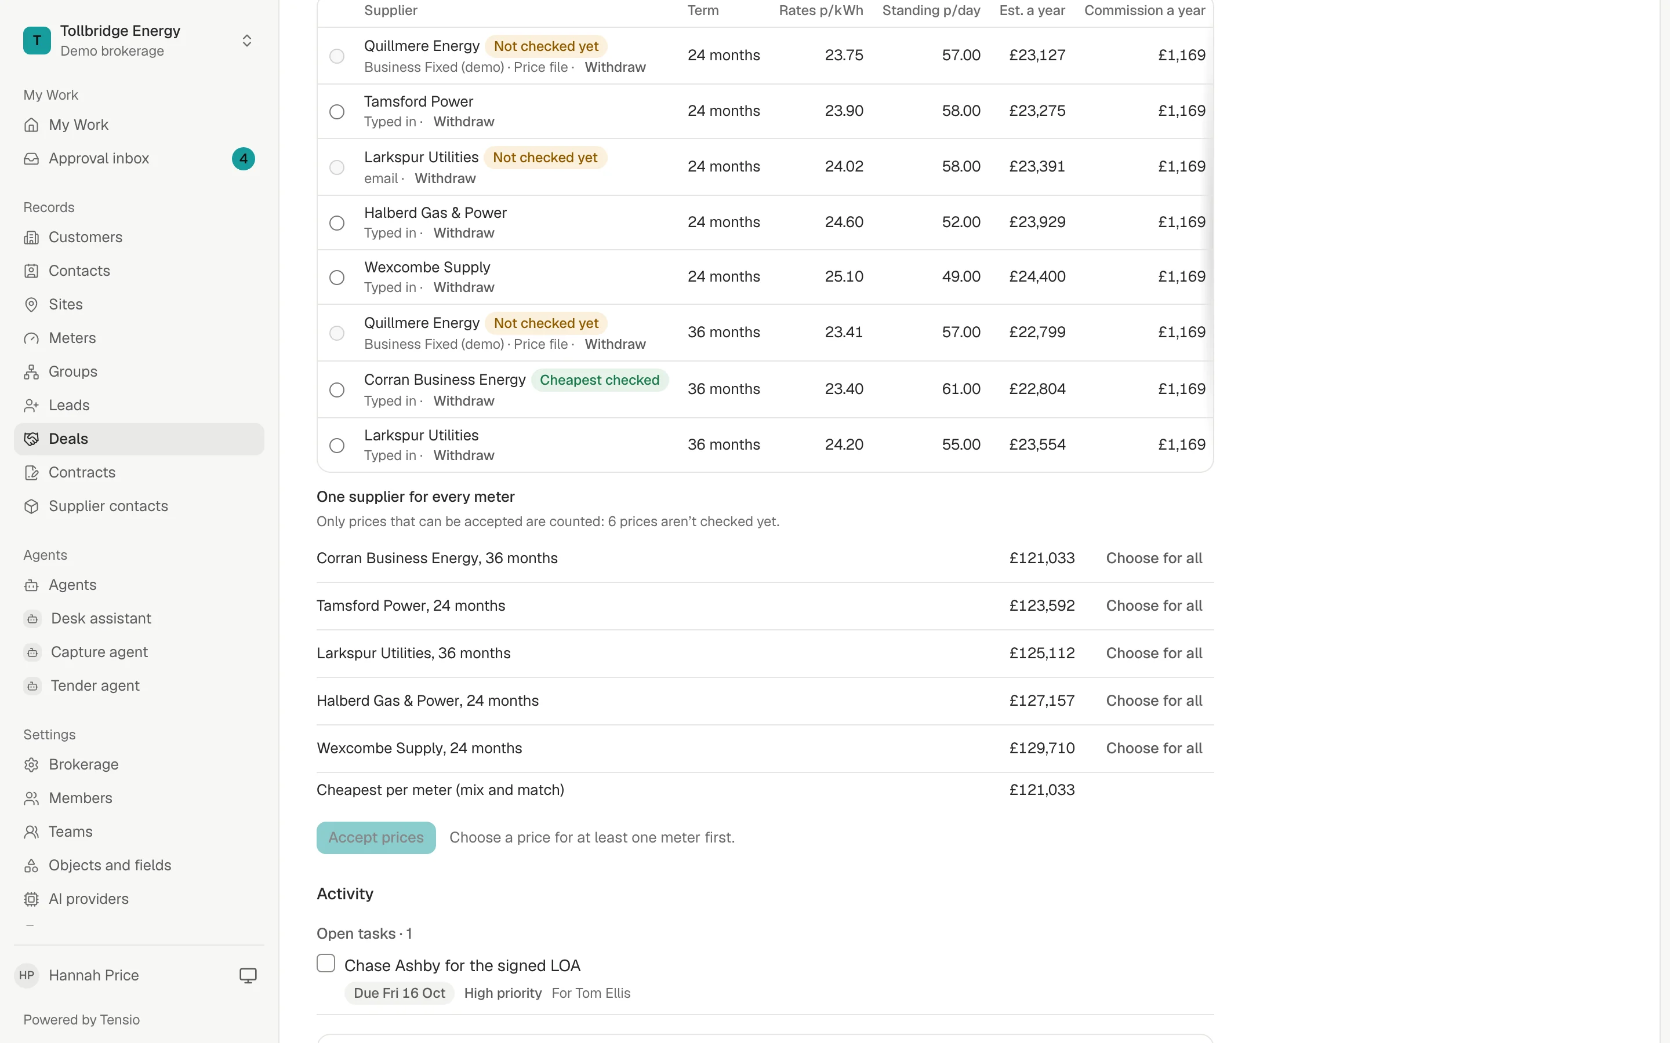
Task: Select the Tamsford Power 24 months radio
Action: [x=337, y=112]
